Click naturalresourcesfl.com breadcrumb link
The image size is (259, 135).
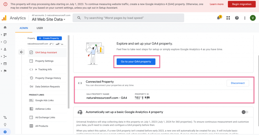click(59, 15)
